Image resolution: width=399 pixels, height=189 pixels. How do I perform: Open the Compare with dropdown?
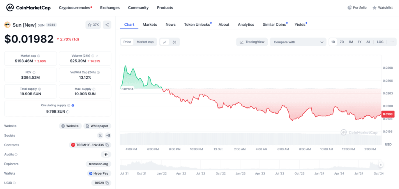(x=298, y=42)
